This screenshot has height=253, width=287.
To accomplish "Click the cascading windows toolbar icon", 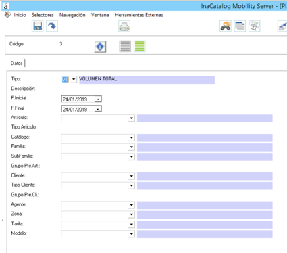I will 240,26.
